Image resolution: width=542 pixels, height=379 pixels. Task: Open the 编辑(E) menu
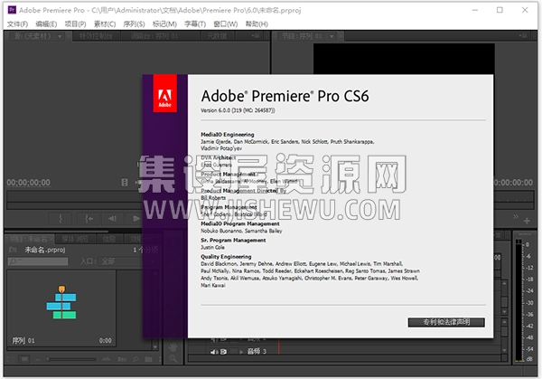tap(46, 24)
